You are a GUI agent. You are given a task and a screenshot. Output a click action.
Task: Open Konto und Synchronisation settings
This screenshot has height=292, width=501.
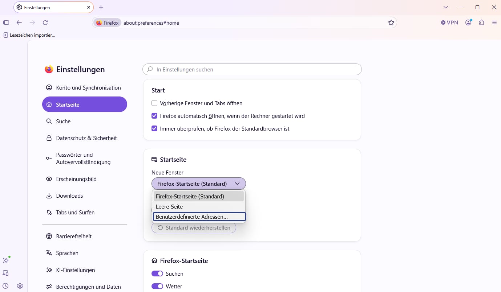point(85,88)
